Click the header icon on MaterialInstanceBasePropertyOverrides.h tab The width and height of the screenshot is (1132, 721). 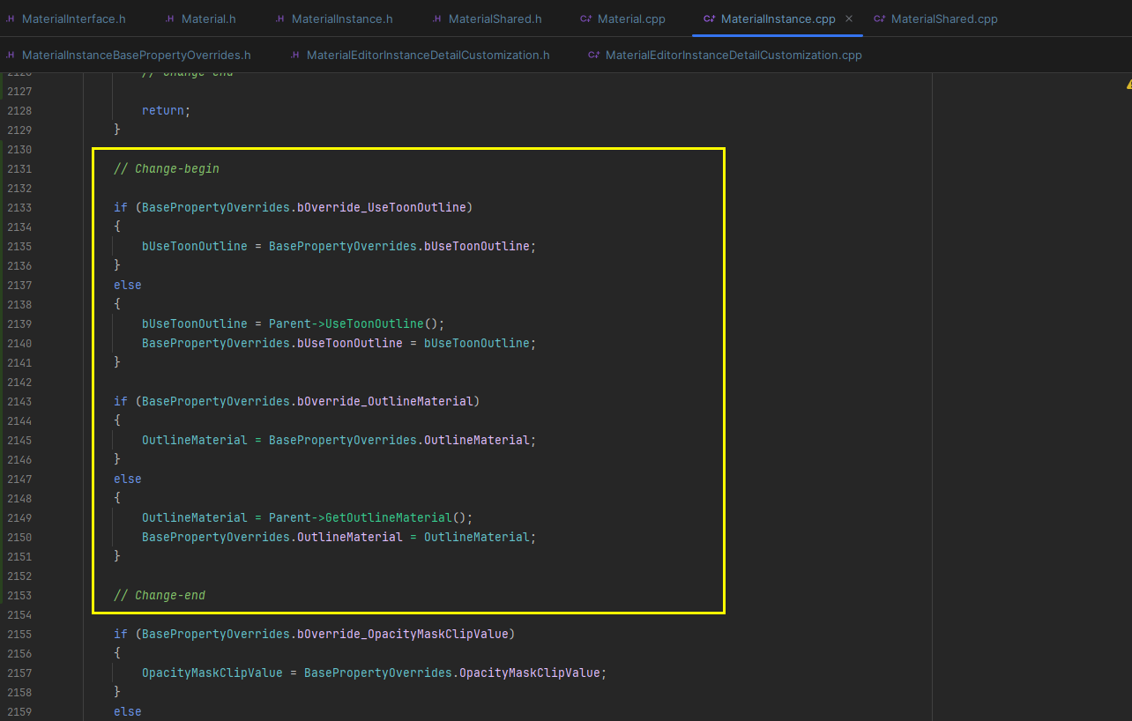pyautogui.click(x=11, y=54)
